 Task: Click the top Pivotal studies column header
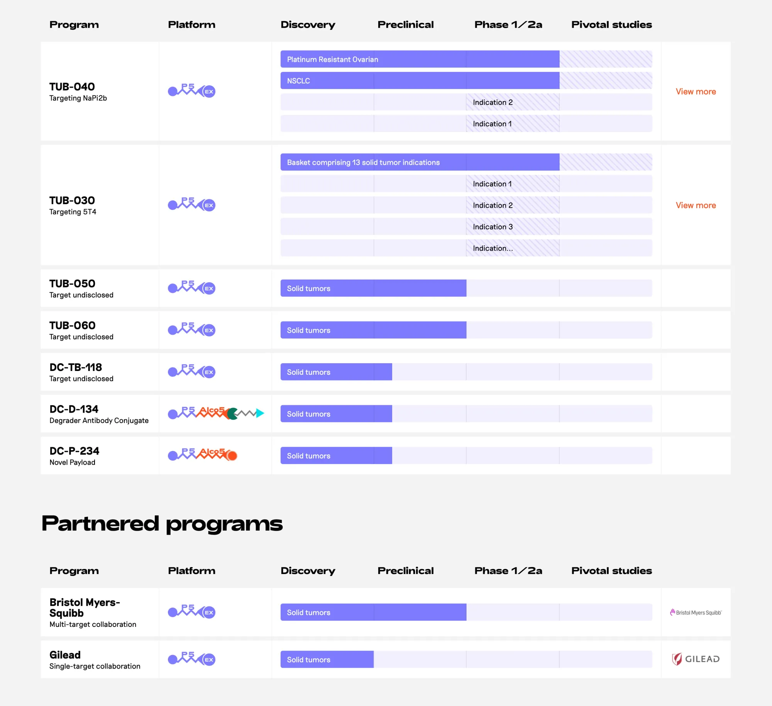[x=611, y=25]
